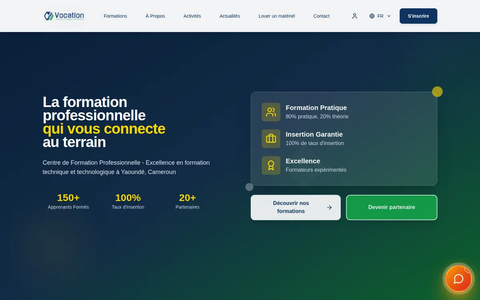The width and height of the screenshot is (480, 300).
Task: Open the Contact page link
Action: 322,16
